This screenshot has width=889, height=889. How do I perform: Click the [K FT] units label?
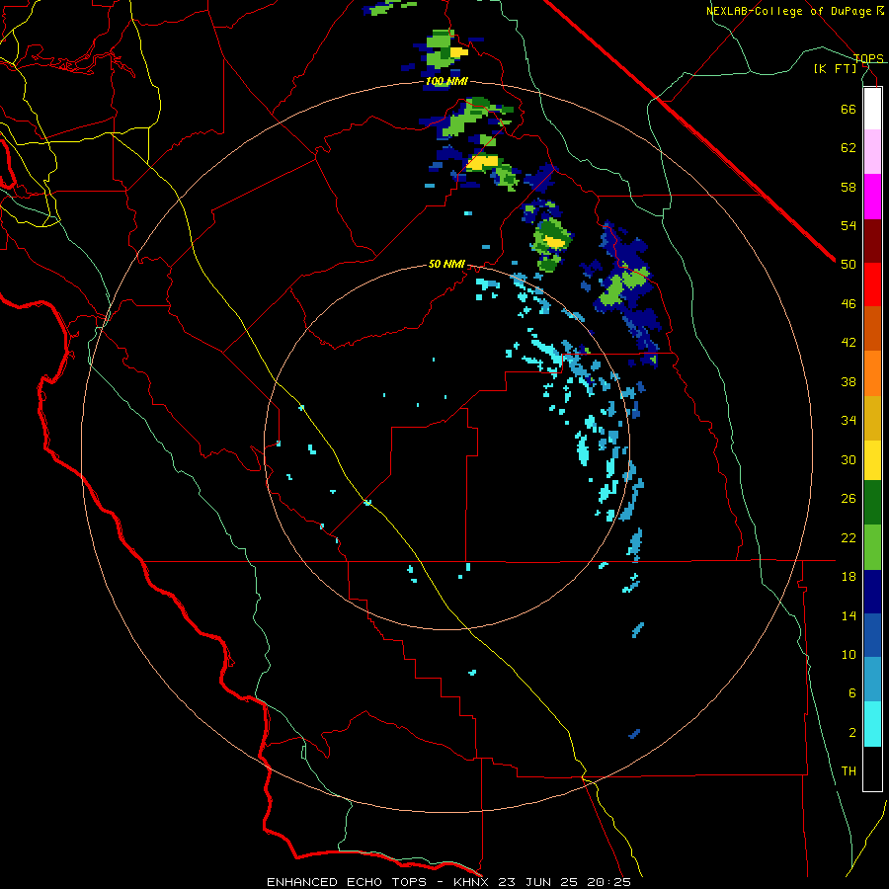[x=836, y=68]
